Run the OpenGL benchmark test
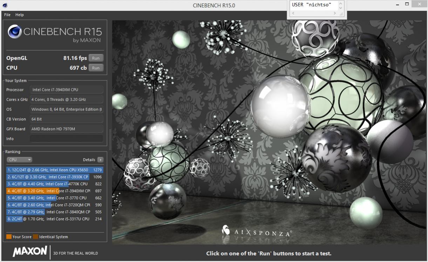This screenshot has width=428, height=262. (96, 58)
